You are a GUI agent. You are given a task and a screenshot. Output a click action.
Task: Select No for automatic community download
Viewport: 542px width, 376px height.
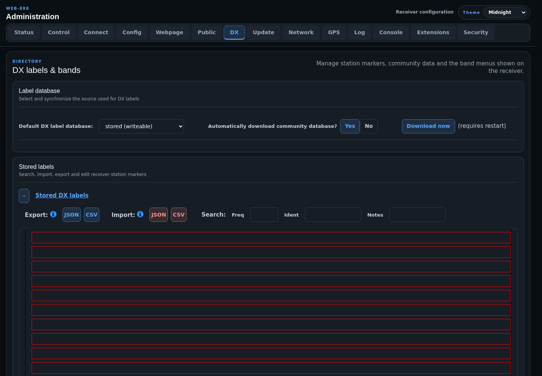point(369,126)
